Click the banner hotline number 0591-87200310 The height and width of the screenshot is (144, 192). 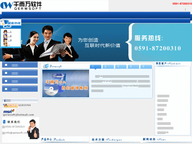pos(158,48)
